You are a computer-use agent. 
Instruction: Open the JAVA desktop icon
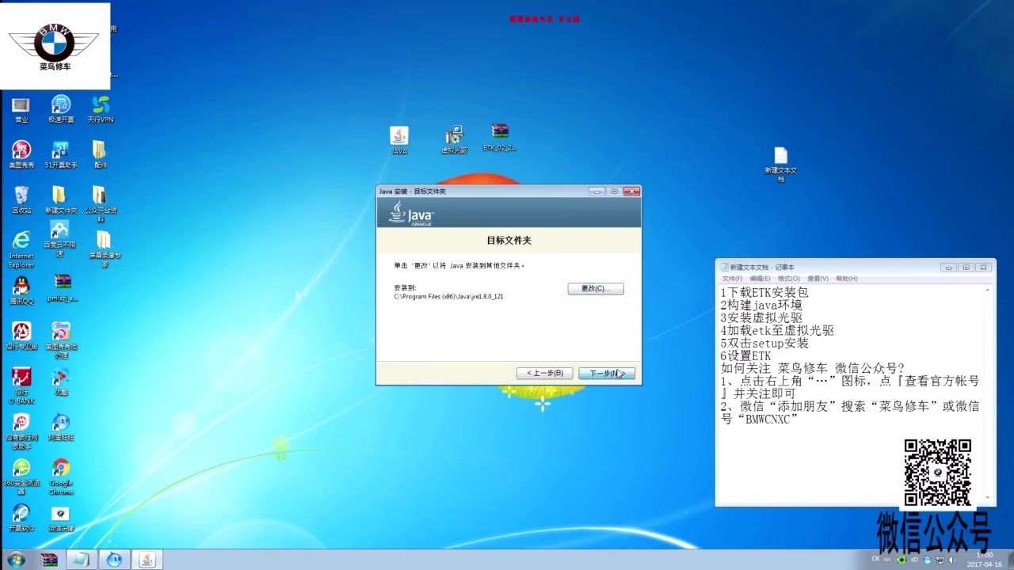pos(399,140)
